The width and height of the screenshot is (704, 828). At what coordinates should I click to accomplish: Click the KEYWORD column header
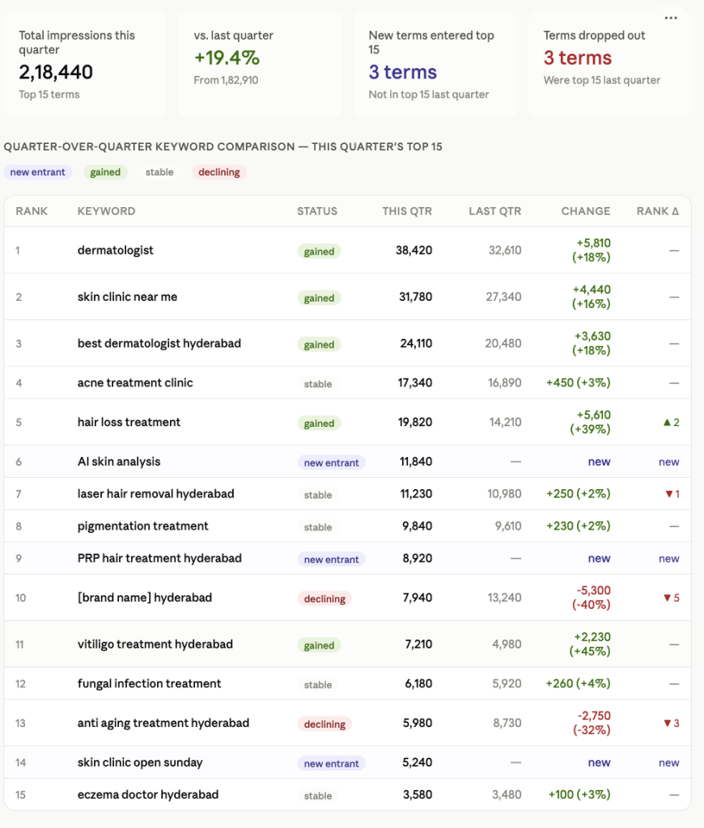pos(106,211)
